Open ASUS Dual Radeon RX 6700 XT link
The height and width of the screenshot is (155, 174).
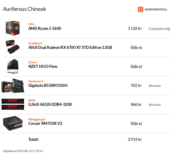tap(70, 47)
